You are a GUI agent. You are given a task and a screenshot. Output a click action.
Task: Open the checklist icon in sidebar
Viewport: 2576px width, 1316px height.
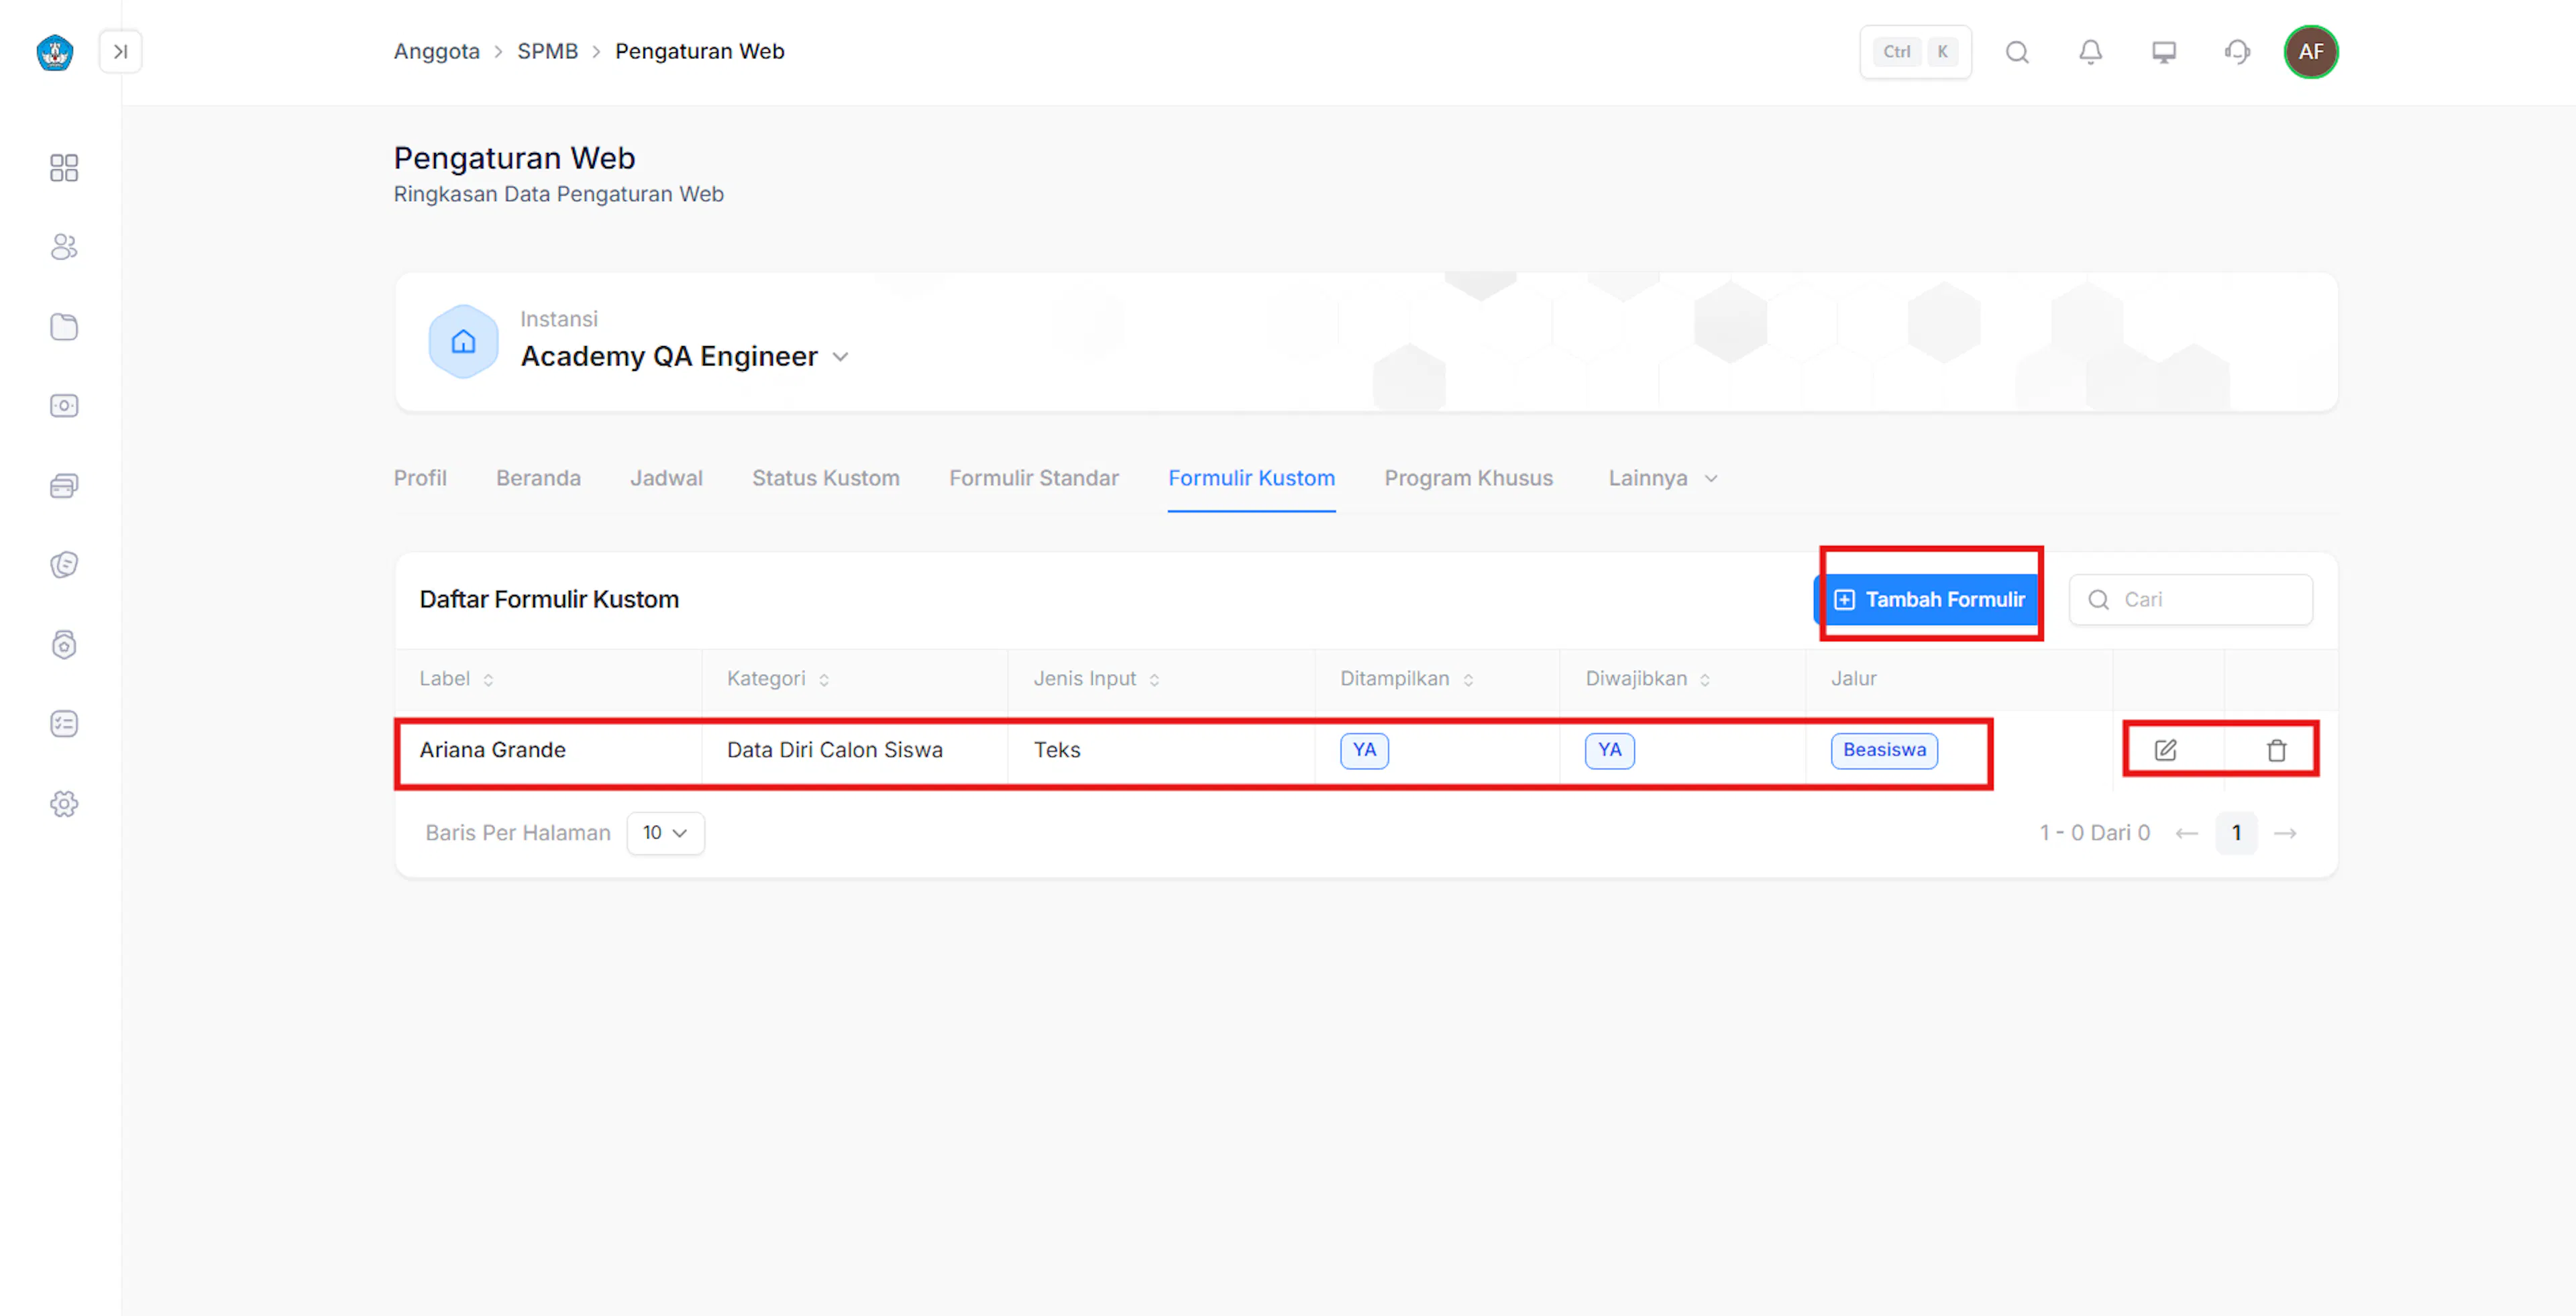coord(64,724)
